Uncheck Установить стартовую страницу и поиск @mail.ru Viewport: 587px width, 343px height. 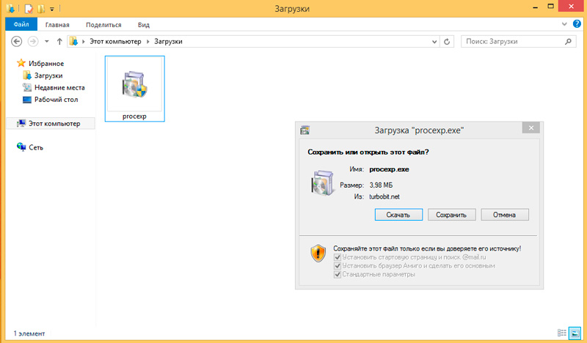pos(338,257)
